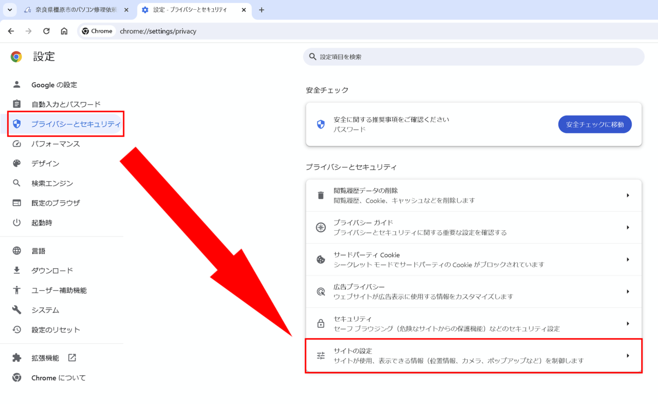Open 閲覧履歴データの削除 row

pyautogui.click(x=473, y=195)
